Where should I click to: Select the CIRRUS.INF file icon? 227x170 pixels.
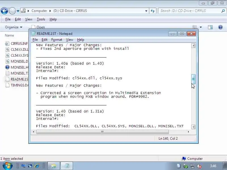(7, 44)
